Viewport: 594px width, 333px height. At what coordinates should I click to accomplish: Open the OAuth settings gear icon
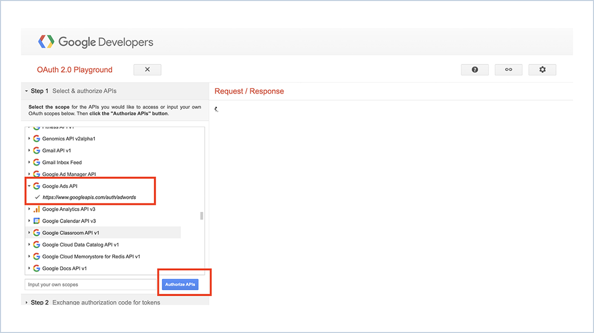pyautogui.click(x=543, y=69)
